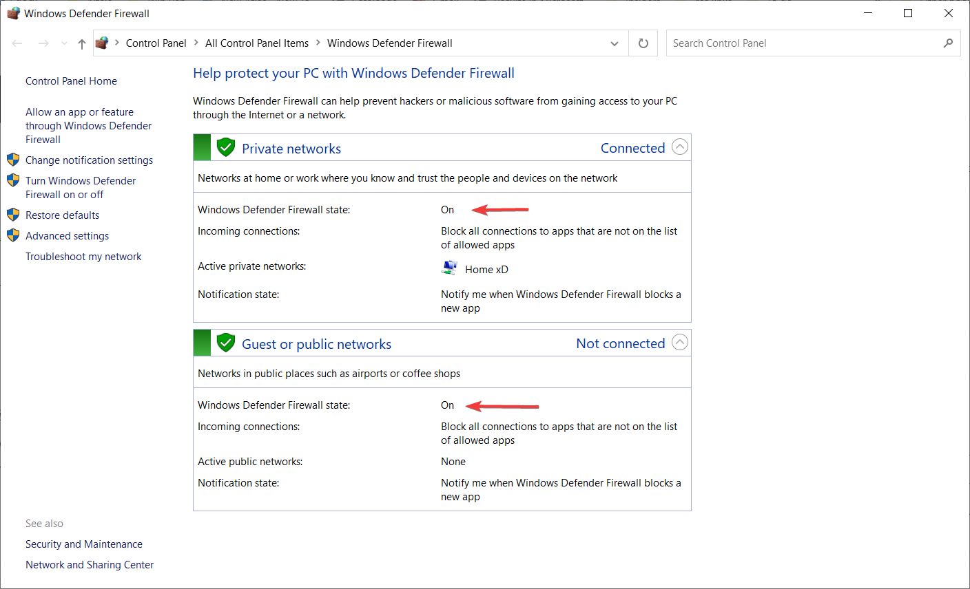This screenshot has width=970, height=589.
Task: Click the Active public networks label
Action: click(250, 462)
